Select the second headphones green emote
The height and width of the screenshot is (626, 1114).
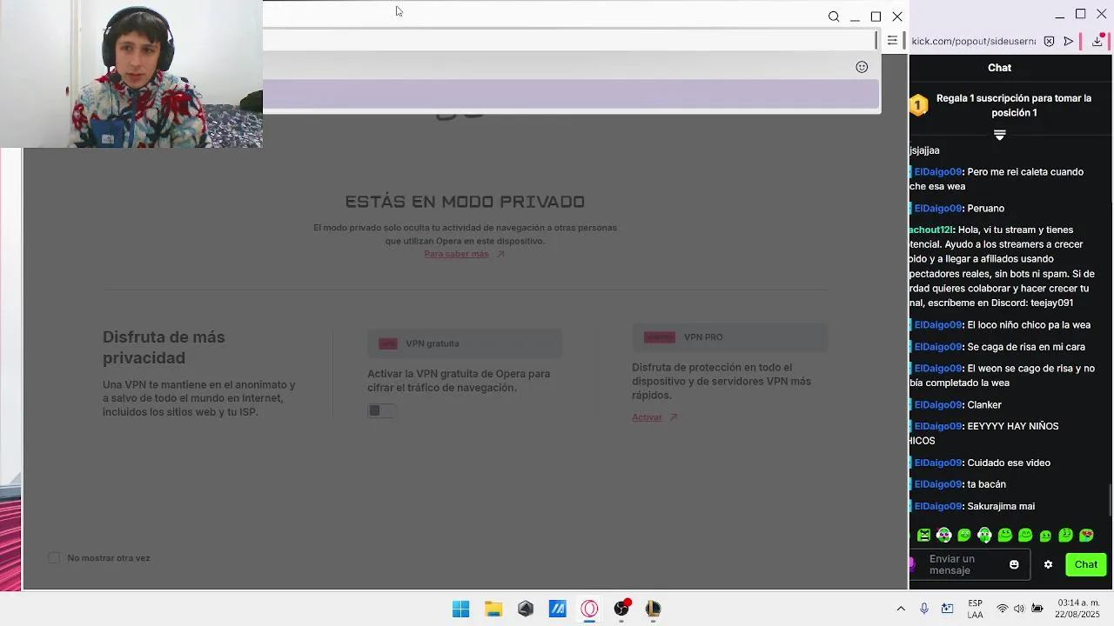[x=984, y=536]
